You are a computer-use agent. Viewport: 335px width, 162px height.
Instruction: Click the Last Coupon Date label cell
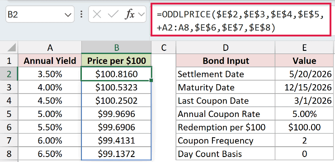(226, 100)
